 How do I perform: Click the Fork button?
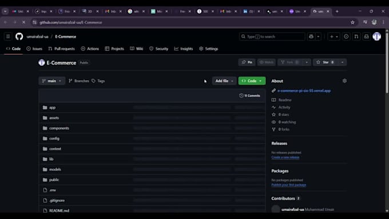[290, 62]
